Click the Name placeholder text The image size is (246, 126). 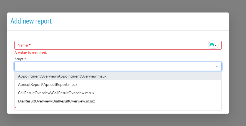(x=22, y=45)
